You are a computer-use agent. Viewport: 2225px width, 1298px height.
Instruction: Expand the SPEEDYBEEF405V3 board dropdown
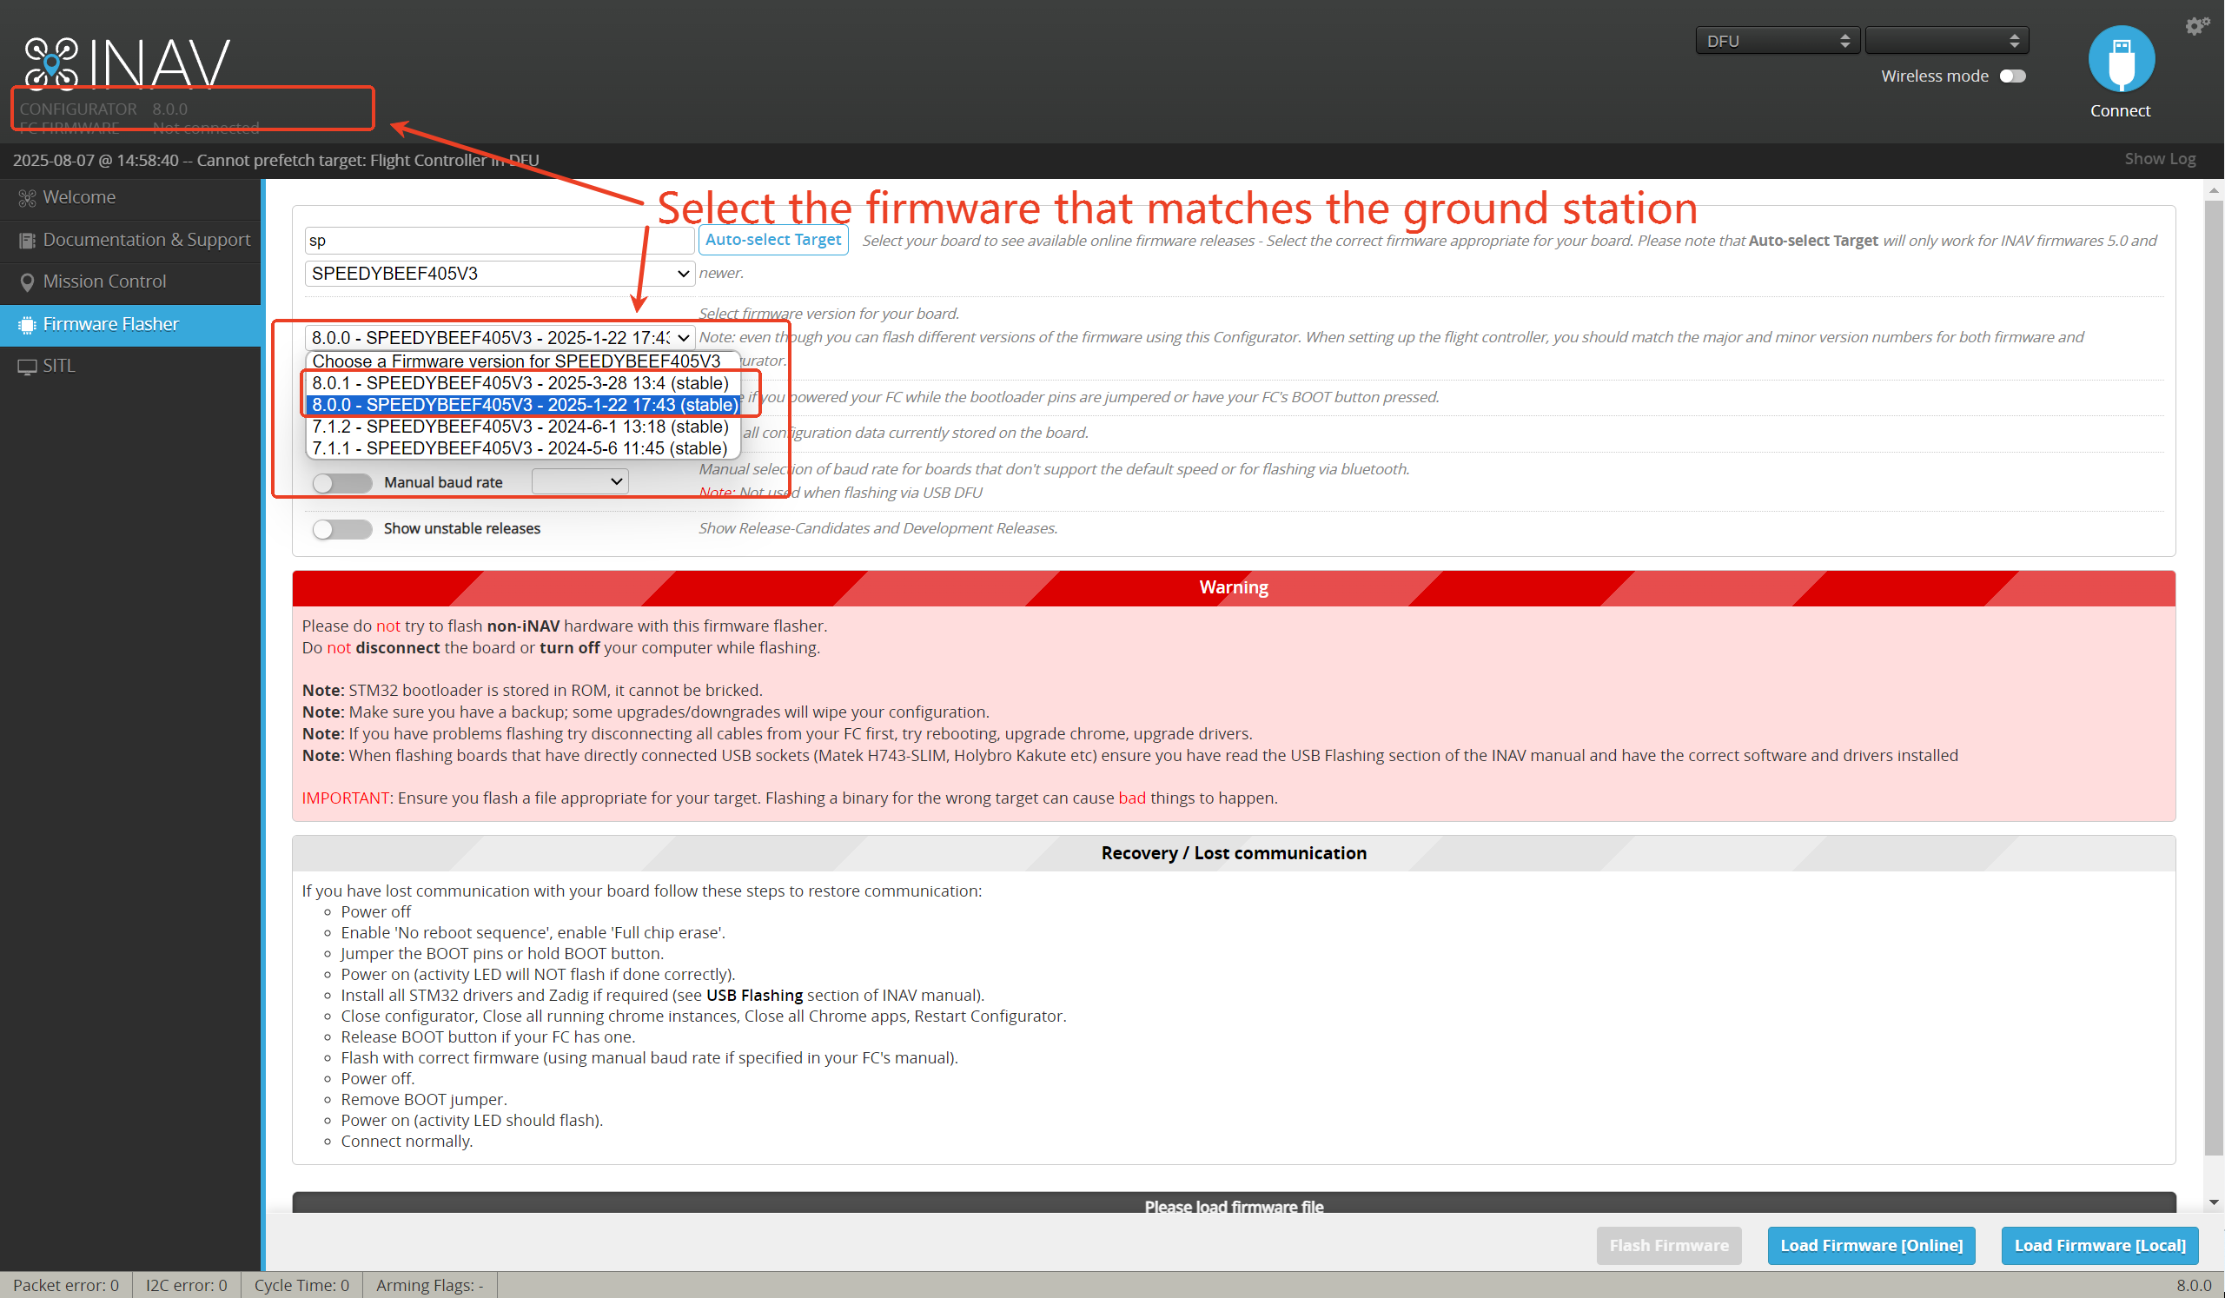(499, 274)
